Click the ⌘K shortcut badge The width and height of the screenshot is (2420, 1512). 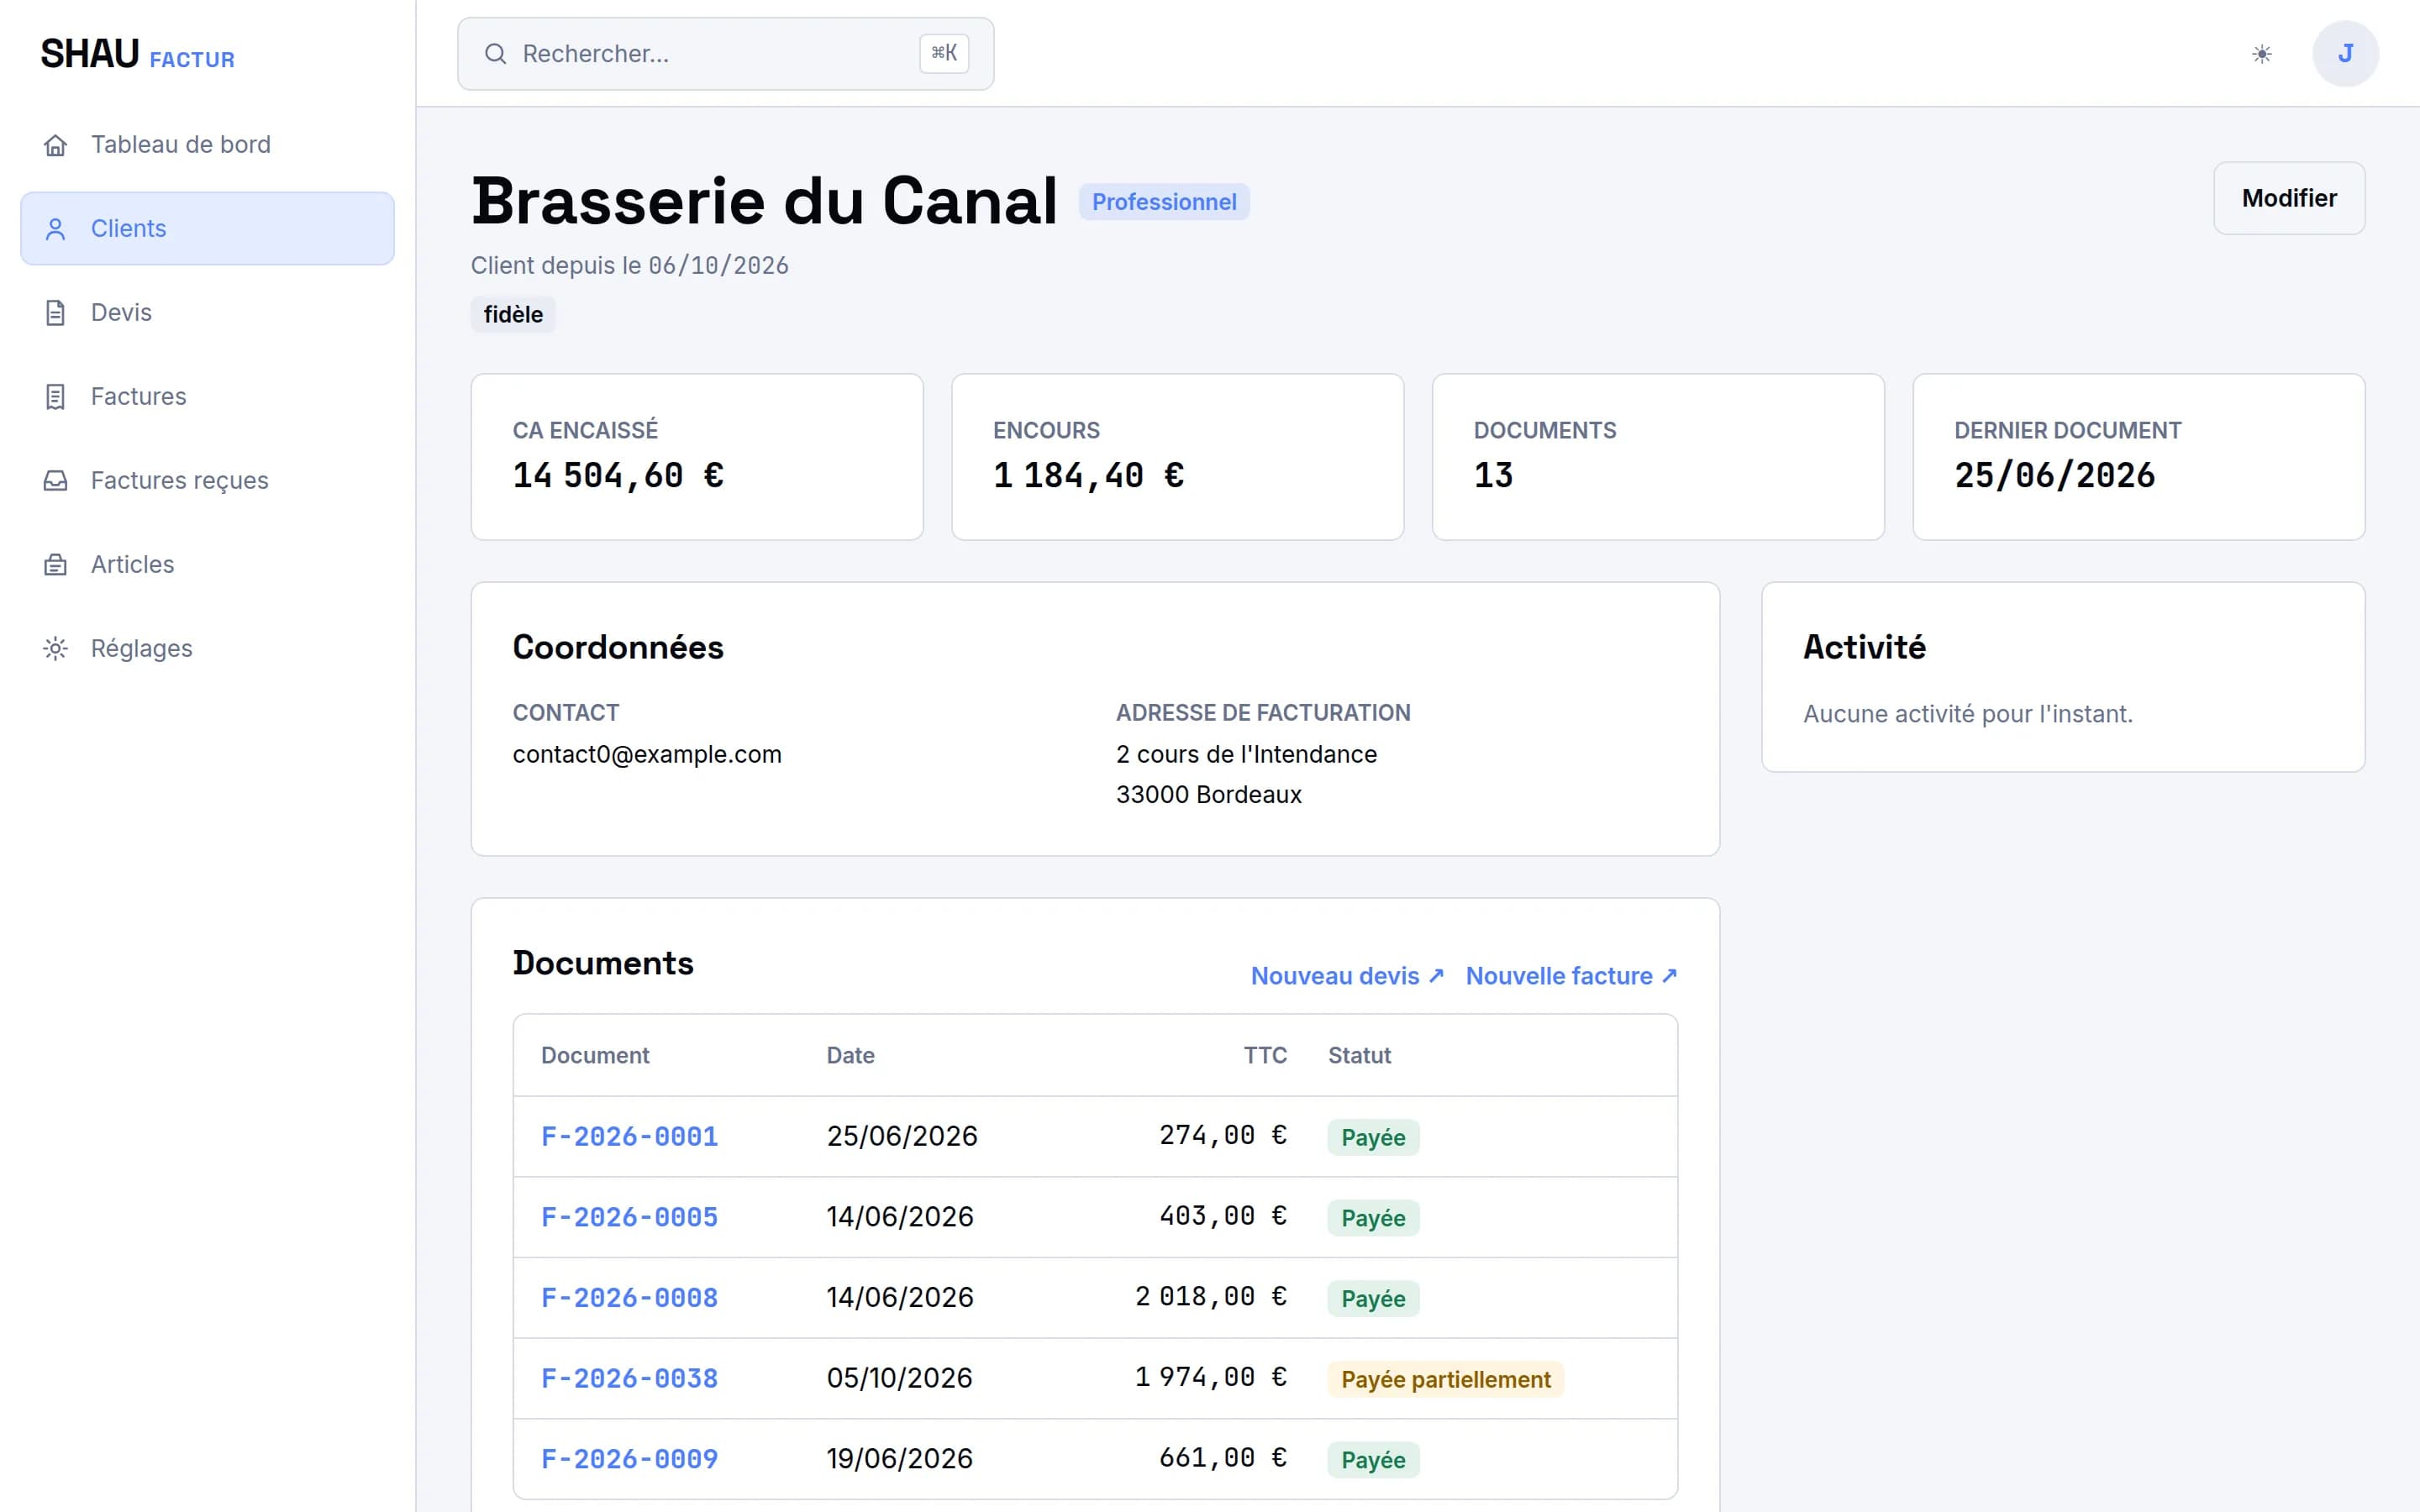(944, 54)
